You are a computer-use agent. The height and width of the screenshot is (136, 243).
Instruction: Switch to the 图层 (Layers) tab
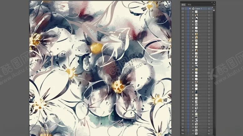pos(184,5)
